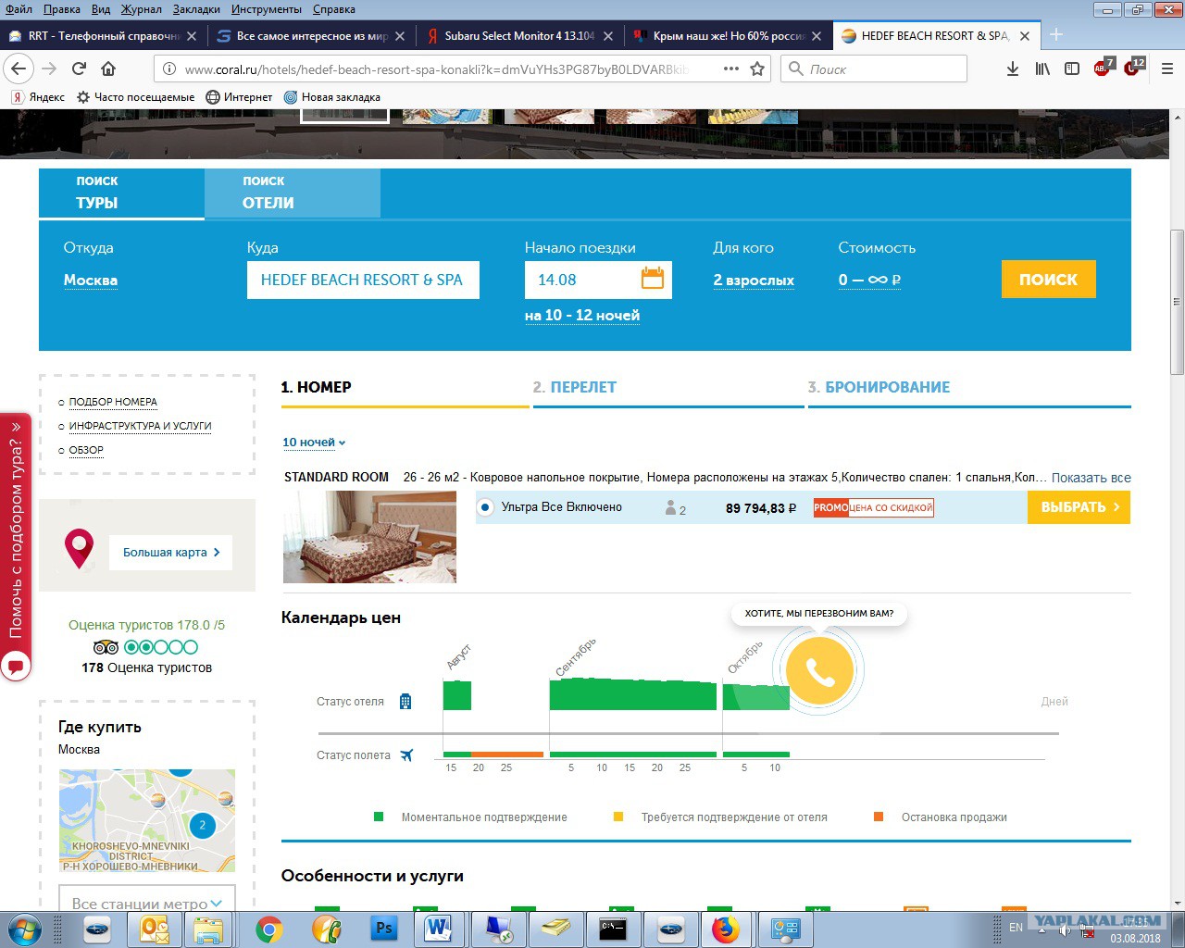Open Firefox from the taskbar
This screenshot has width=1185, height=948.
[x=726, y=929]
